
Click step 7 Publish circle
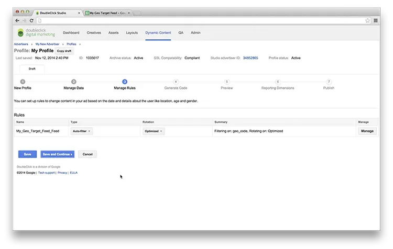click(329, 82)
